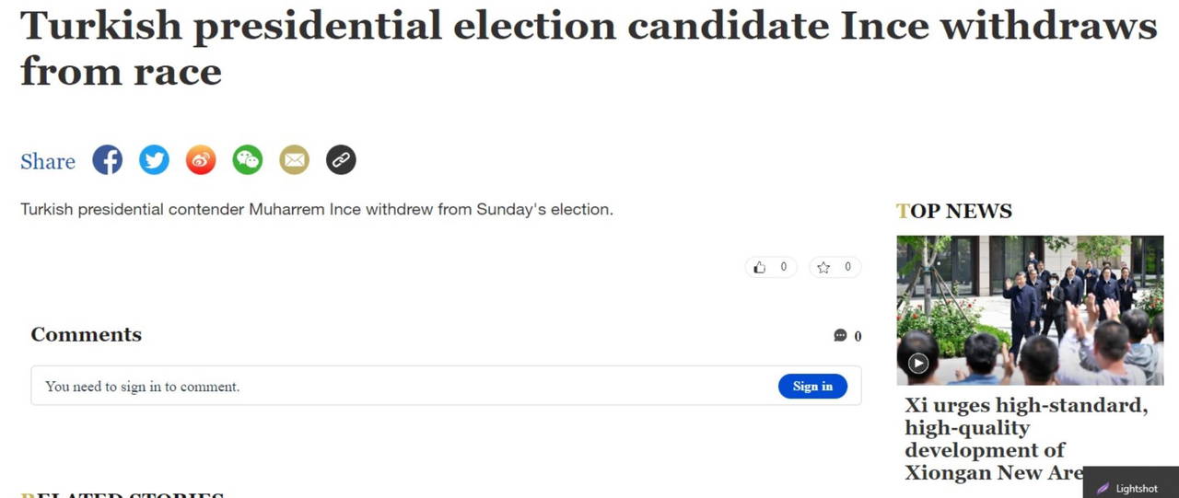Click the comment input box

tap(396, 387)
